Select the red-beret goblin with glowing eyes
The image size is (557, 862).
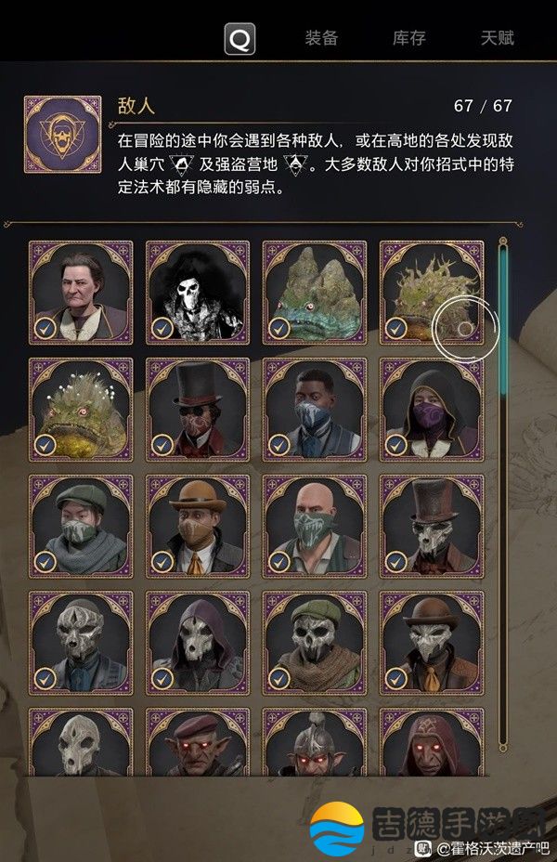click(198, 742)
